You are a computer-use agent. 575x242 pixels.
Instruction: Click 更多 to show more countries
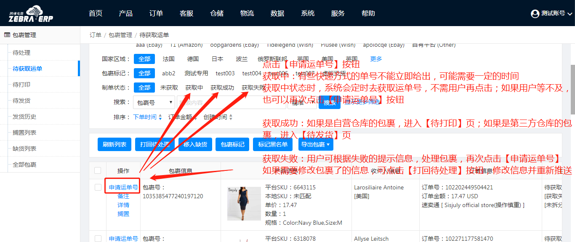[x=376, y=59]
